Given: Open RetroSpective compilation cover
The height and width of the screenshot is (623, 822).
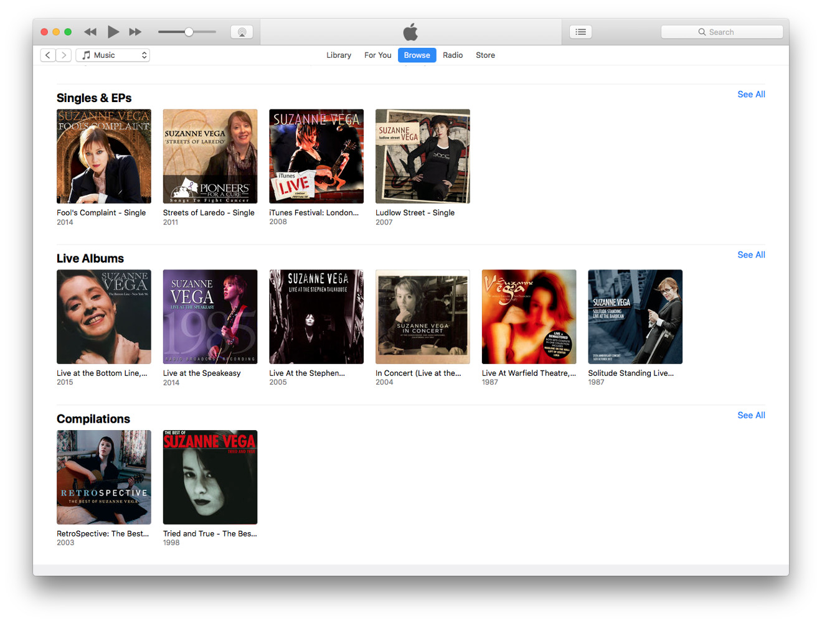Looking at the screenshot, I should tap(104, 477).
